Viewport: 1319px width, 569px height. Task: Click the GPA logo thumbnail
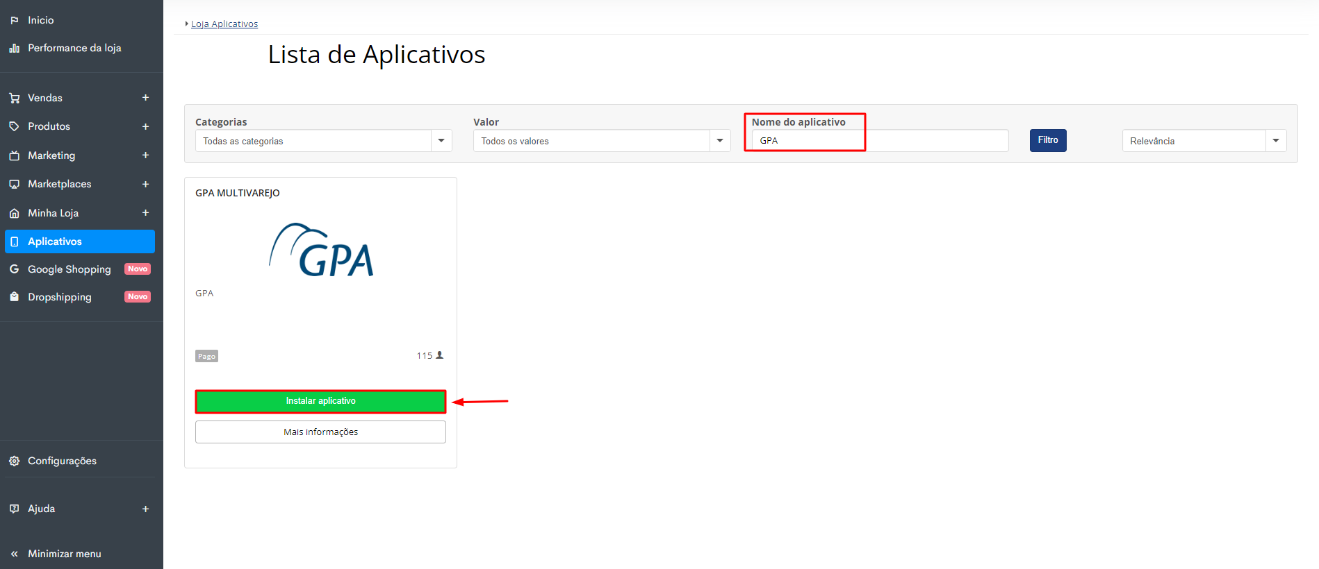pyautogui.click(x=321, y=250)
